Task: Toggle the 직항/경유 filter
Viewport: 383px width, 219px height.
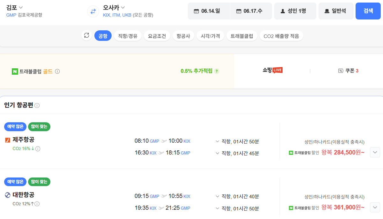Action: point(128,36)
